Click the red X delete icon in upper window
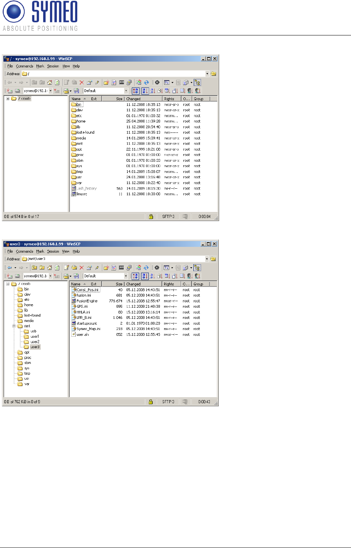 (x=82, y=82)
